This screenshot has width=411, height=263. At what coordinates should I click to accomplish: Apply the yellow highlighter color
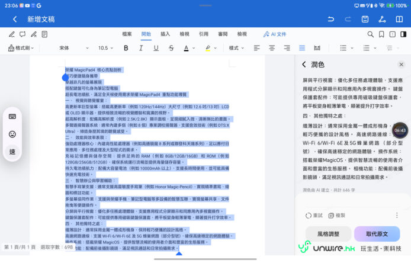(x=208, y=48)
